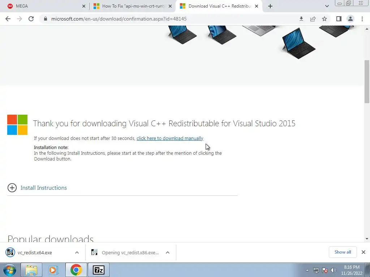Go forward with the forward arrow
The width and height of the screenshot is (370, 277).
(x=20, y=19)
